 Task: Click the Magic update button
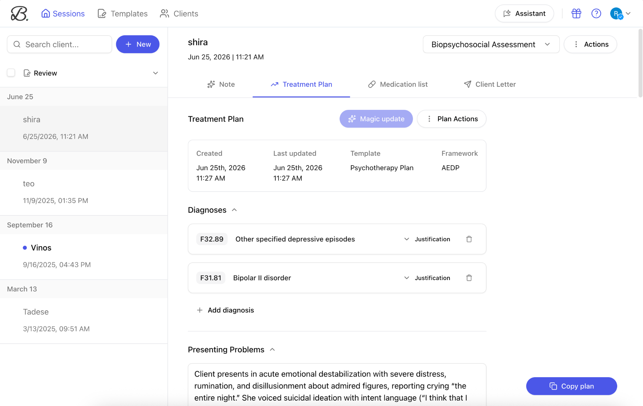coord(376,119)
